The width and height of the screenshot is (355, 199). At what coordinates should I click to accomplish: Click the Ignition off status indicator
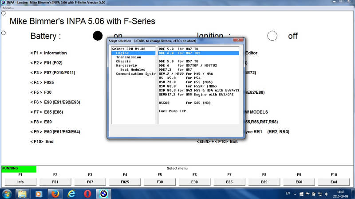(x=272, y=36)
